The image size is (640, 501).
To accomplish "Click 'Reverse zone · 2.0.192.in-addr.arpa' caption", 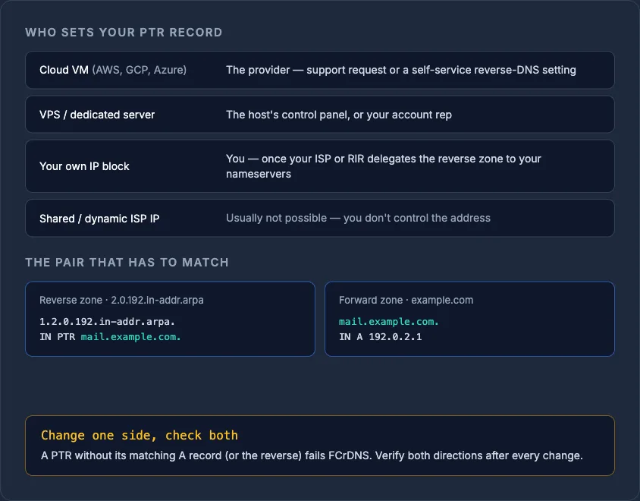I will pos(121,300).
